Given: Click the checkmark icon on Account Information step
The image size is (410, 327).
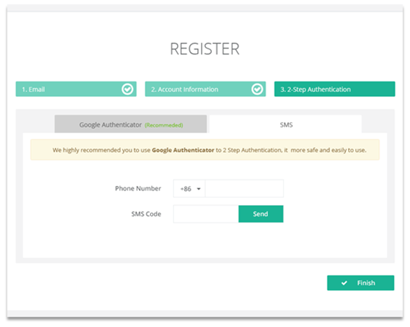Looking at the screenshot, I should 257,89.
